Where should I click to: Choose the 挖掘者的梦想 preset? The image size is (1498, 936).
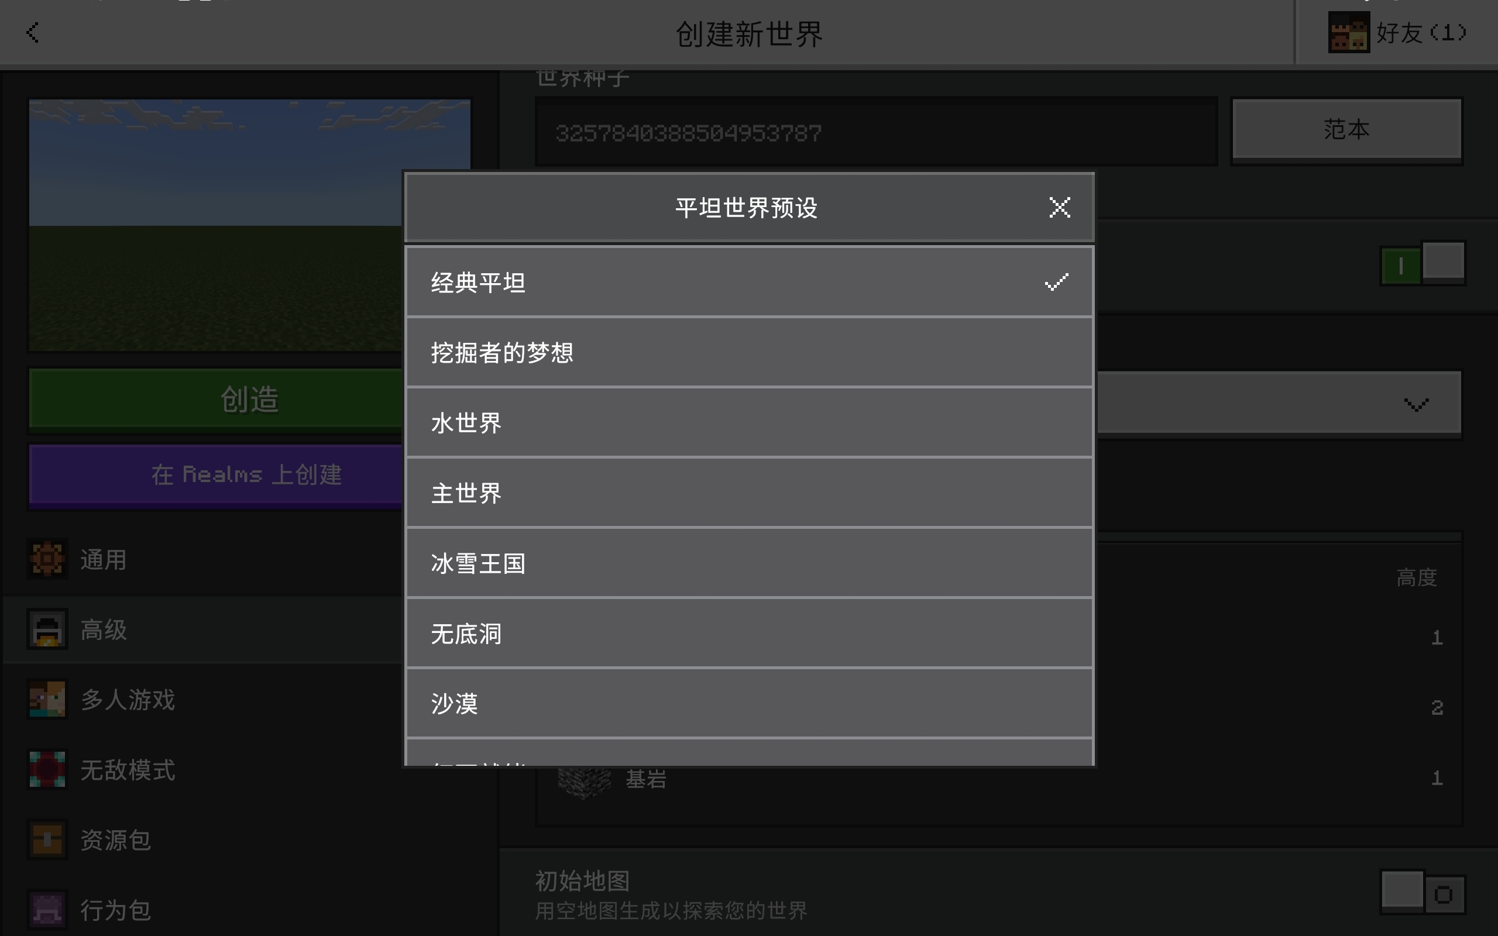point(749,352)
